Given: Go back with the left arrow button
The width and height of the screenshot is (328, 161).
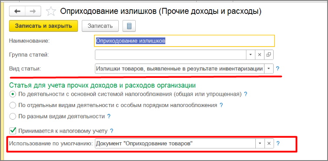Looking at the screenshot, I should pyautogui.click(x=17, y=11).
